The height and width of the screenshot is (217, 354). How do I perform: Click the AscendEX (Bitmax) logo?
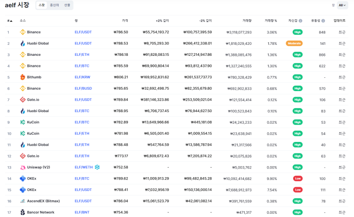(22, 201)
